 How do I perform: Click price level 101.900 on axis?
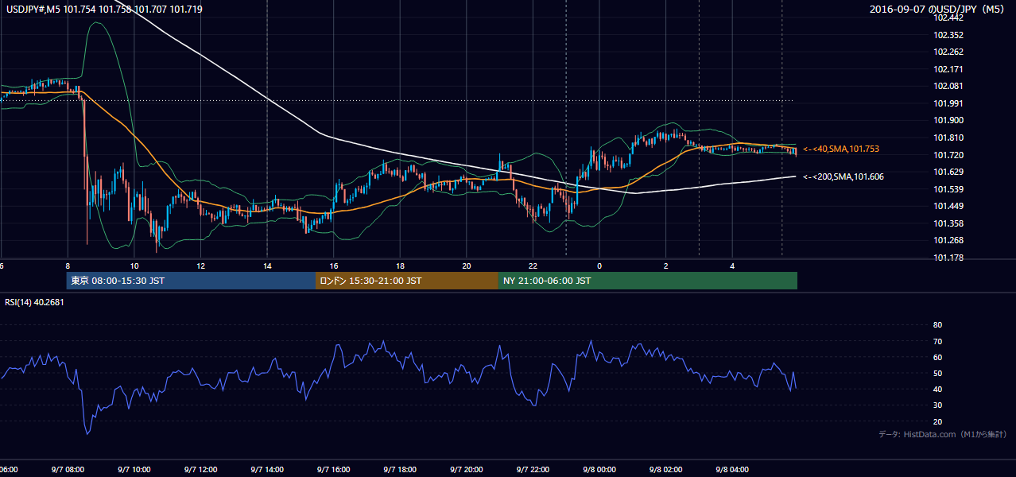coord(948,120)
